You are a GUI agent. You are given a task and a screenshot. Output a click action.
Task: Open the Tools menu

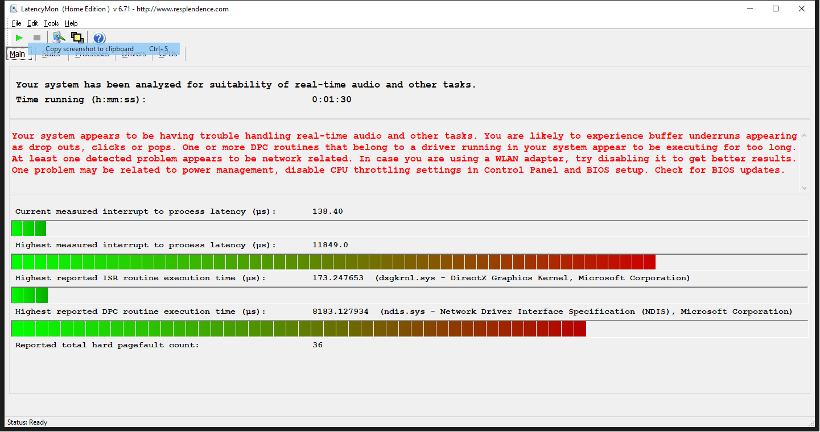[51, 23]
